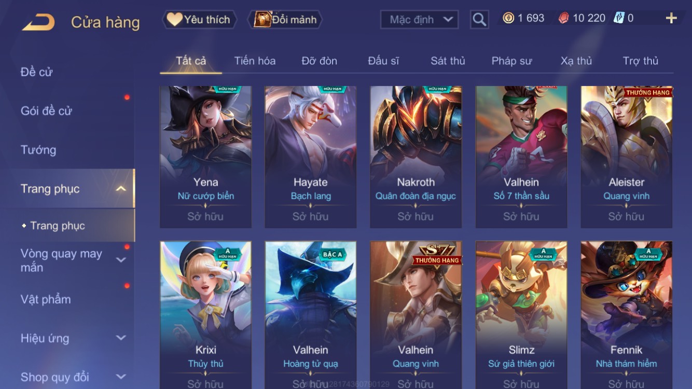The width and height of the screenshot is (692, 389).
Task: Open Tướng in the sidebar
Action: pyautogui.click(x=38, y=150)
